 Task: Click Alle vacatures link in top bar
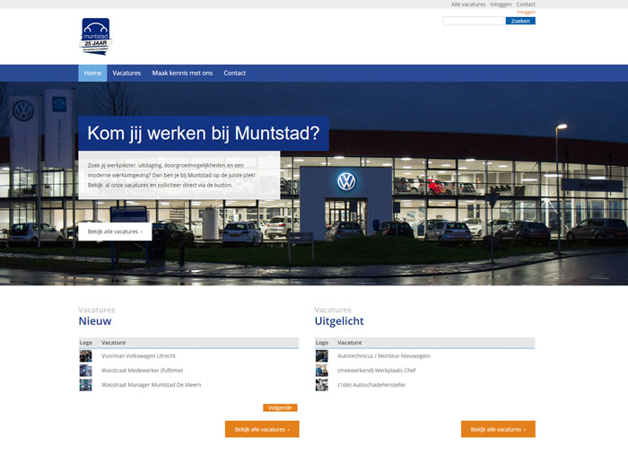point(468,4)
